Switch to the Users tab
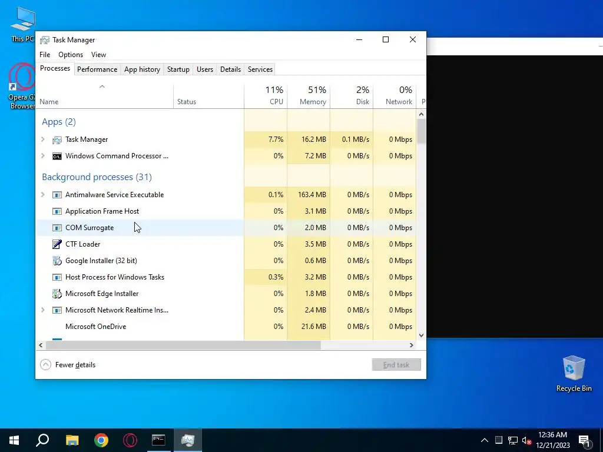Image resolution: width=603 pixels, height=452 pixels. pos(204,69)
